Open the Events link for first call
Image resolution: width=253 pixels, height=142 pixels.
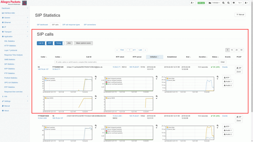click(225, 67)
